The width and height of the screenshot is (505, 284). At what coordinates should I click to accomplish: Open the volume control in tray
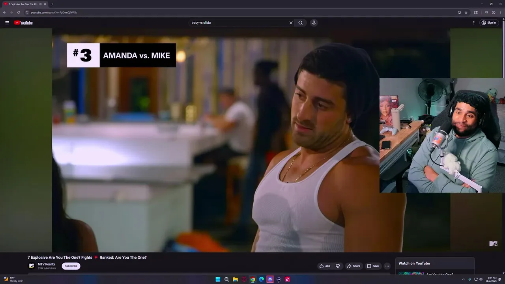[x=481, y=279]
